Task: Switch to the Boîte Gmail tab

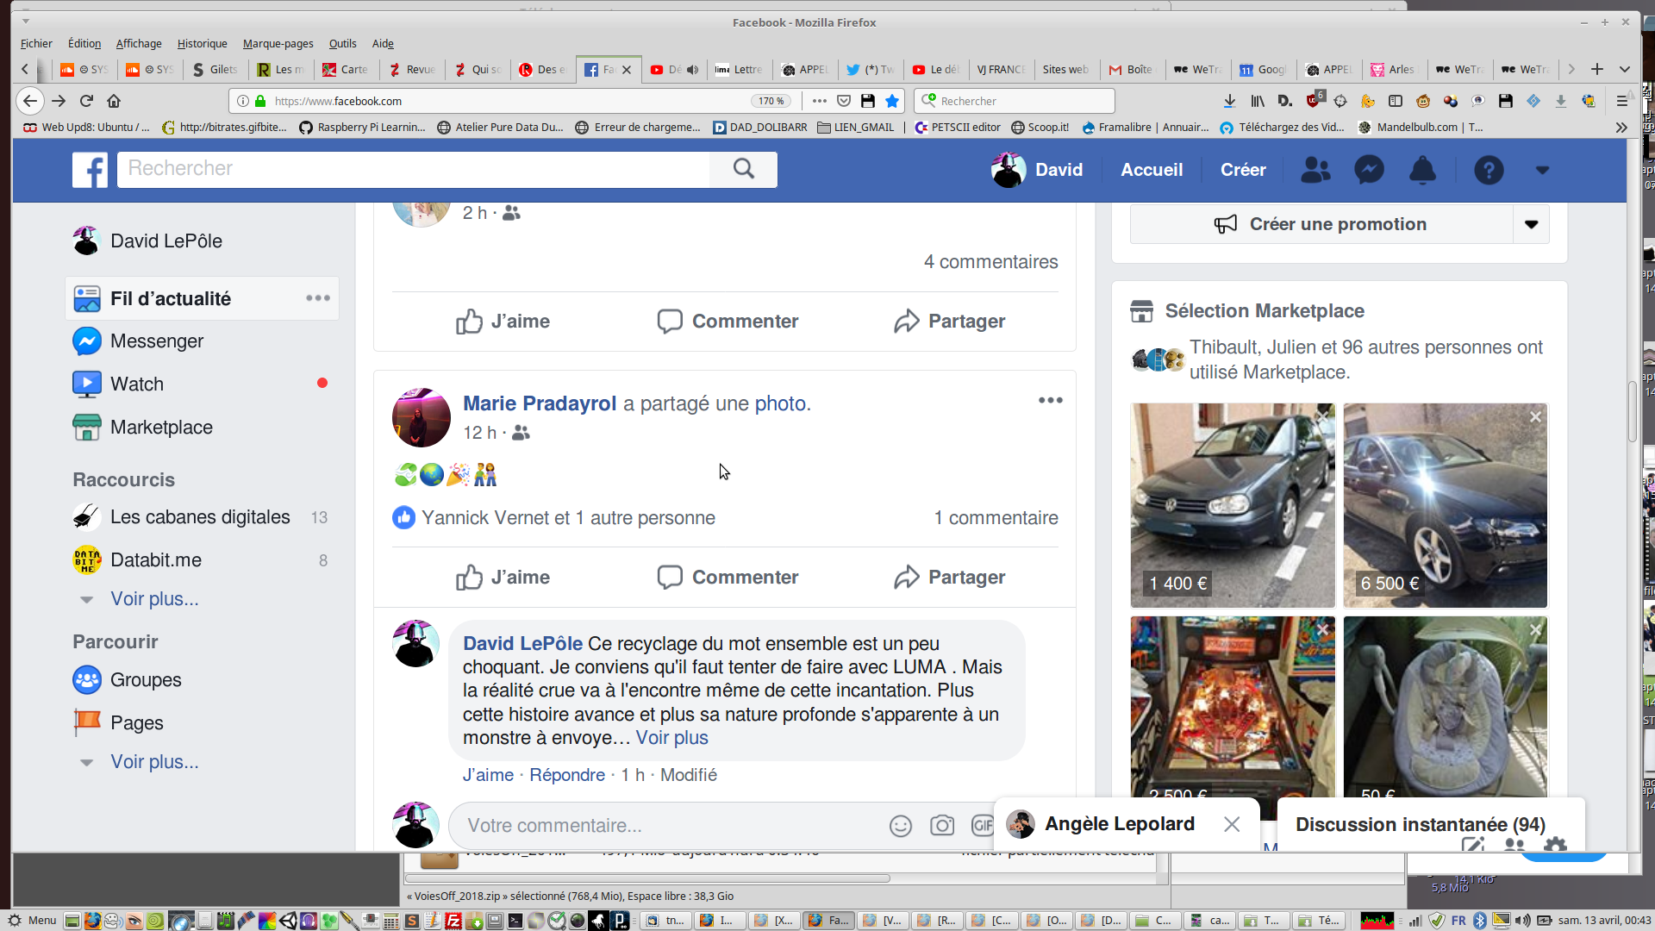Action: coord(1132,70)
